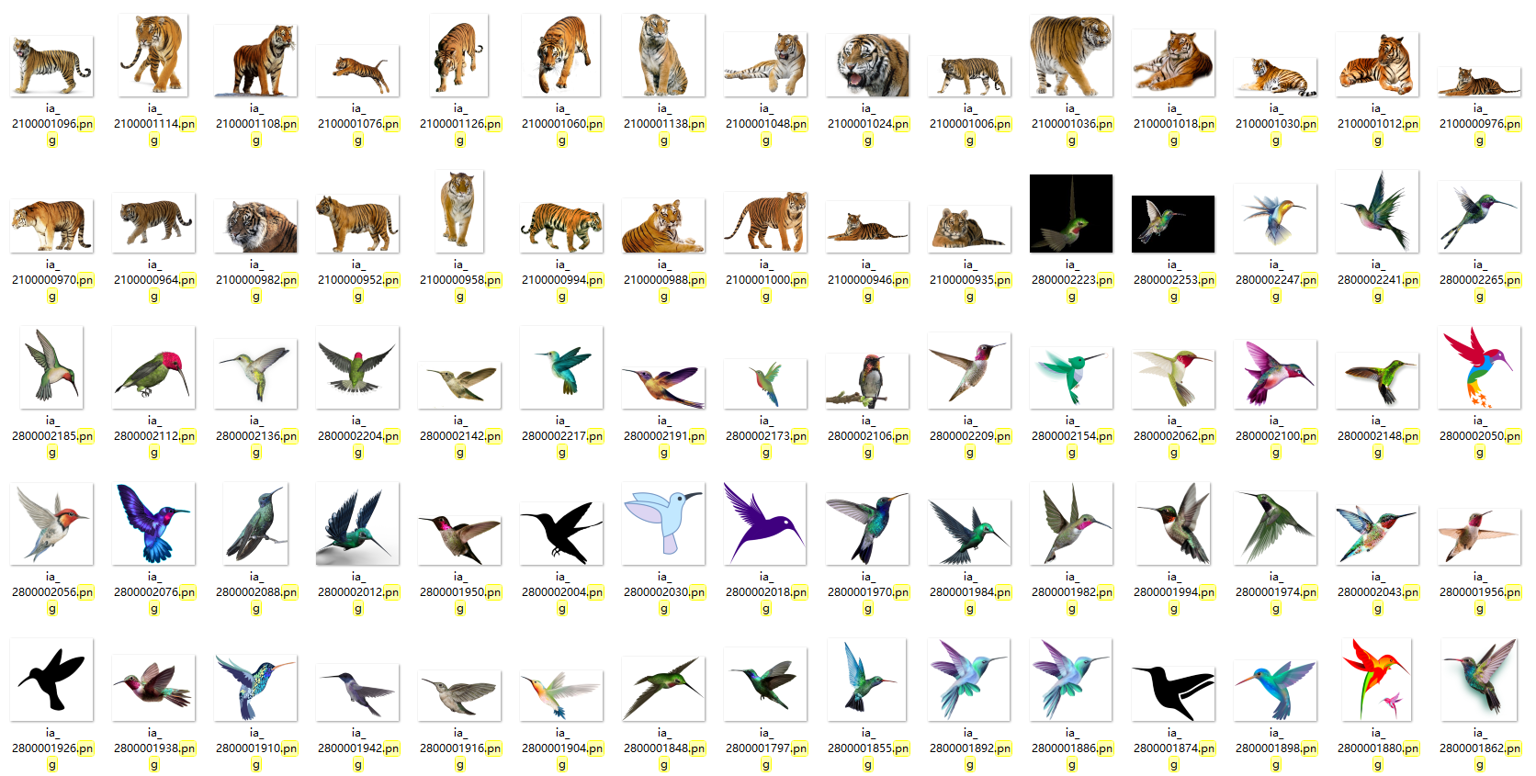Select the label ia_2800002148.png
Image resolution: width=1536 pixels, height=776 pixels.
[1378, 436]
